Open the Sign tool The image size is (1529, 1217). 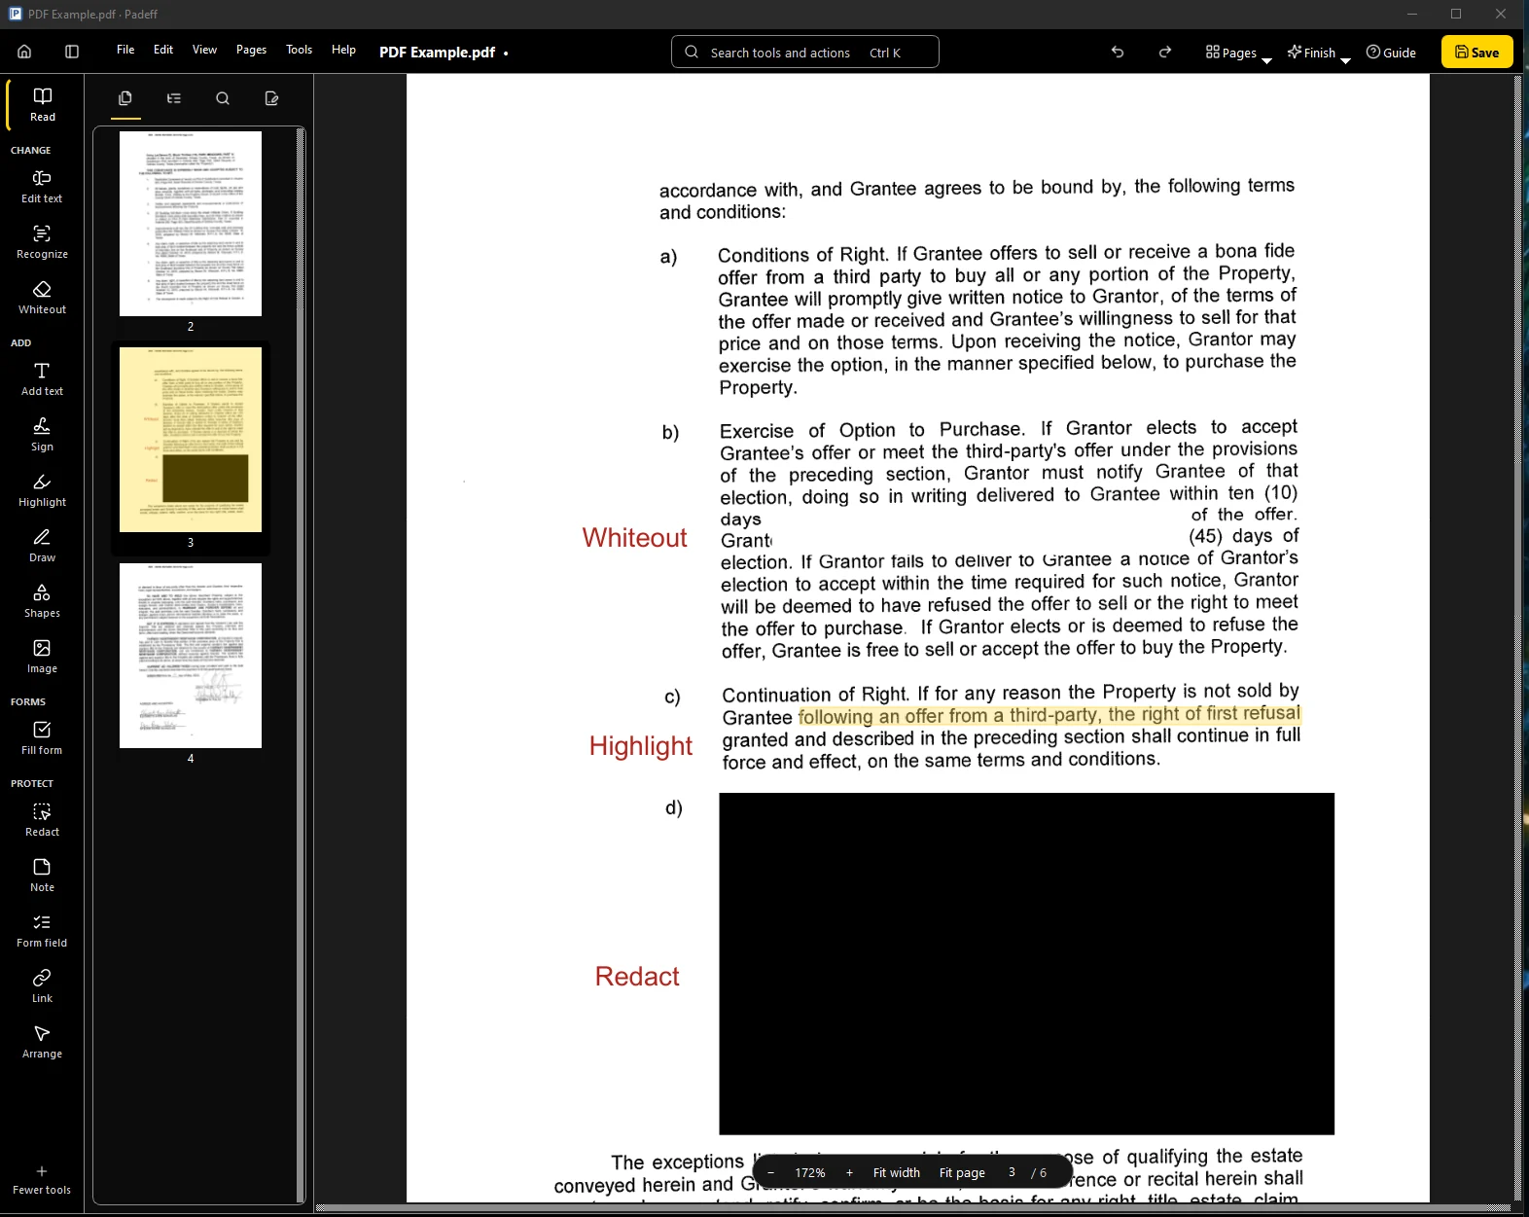(x=42, y=435)
